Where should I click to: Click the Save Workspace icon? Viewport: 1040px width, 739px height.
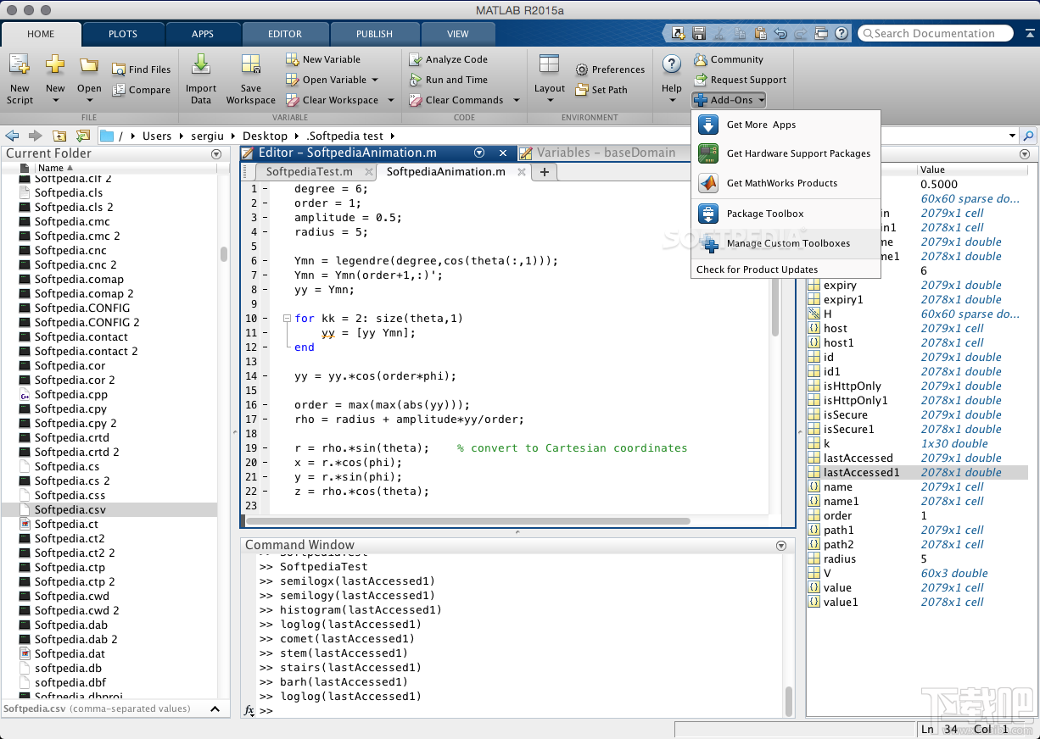[250, 81]
